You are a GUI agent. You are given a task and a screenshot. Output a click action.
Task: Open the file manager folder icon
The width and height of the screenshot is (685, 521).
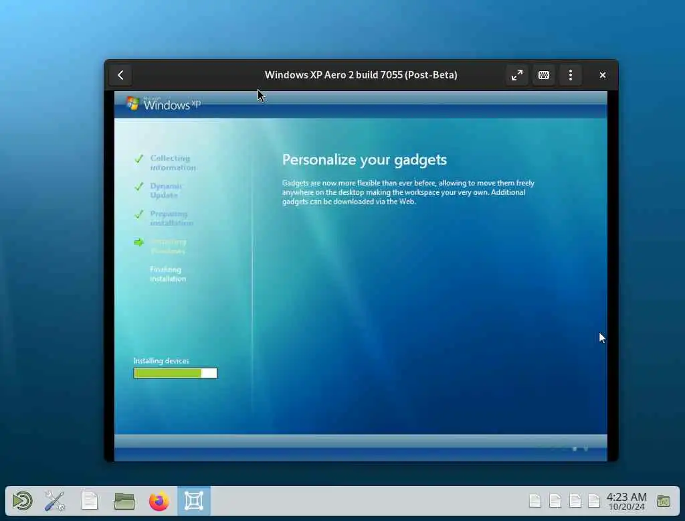[124, 501]
